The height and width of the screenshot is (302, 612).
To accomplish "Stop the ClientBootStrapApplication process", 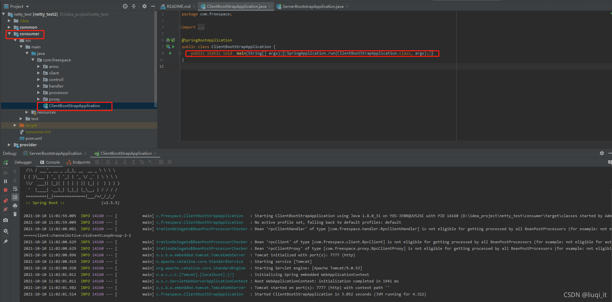I will (6, 190).
